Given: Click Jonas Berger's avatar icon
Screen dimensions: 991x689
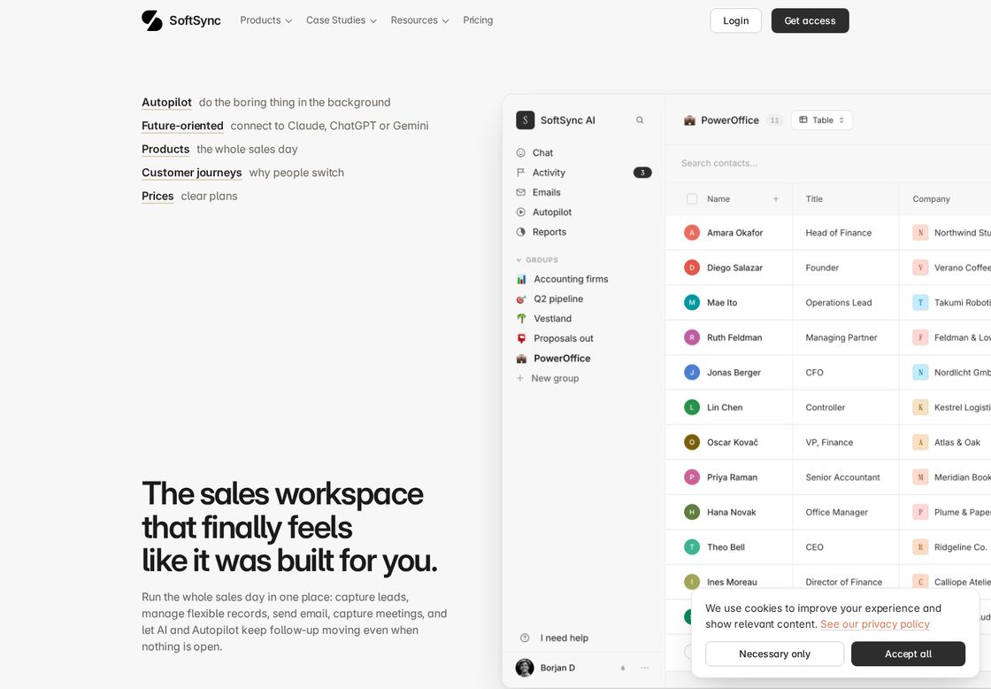Looking at the screenshot, I should pyautogui.click(x=692, y=372).
